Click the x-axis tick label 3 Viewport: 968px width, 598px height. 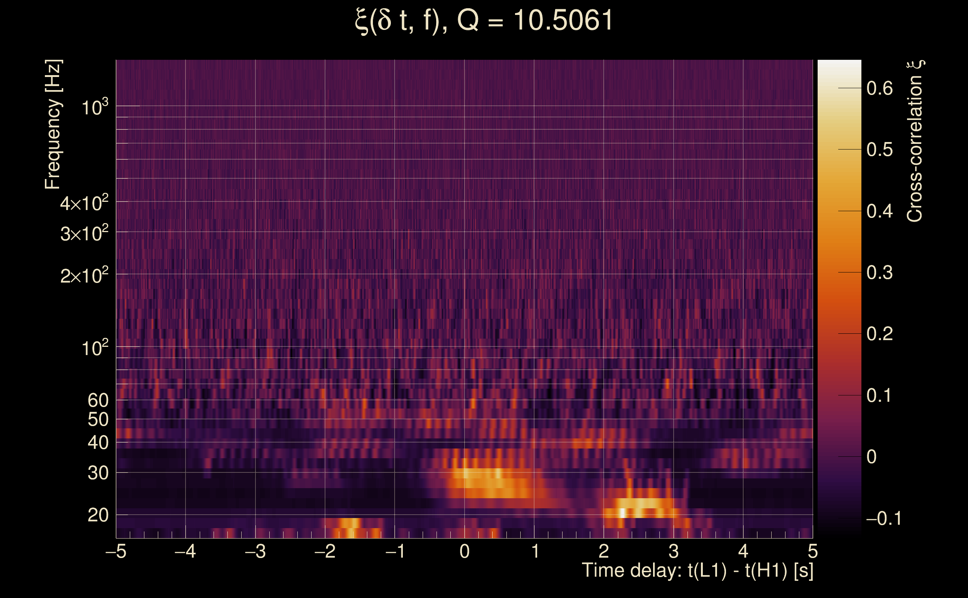pyautogui.click(x=674, y=551)
